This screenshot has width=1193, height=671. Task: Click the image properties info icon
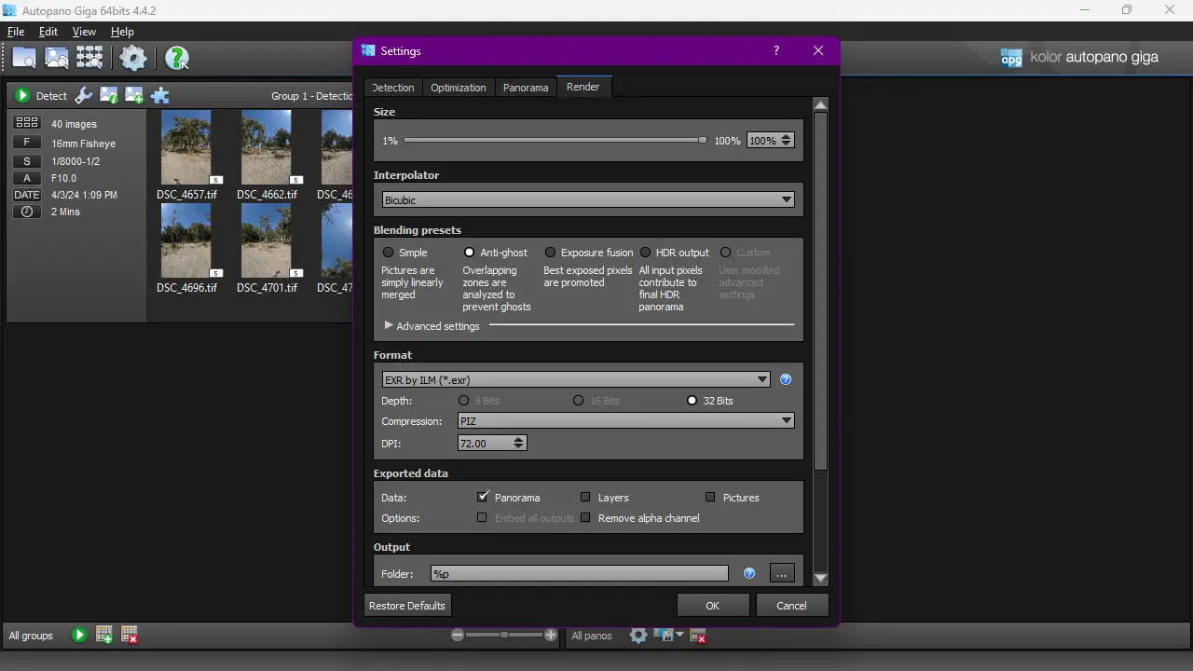click(109, 95)
